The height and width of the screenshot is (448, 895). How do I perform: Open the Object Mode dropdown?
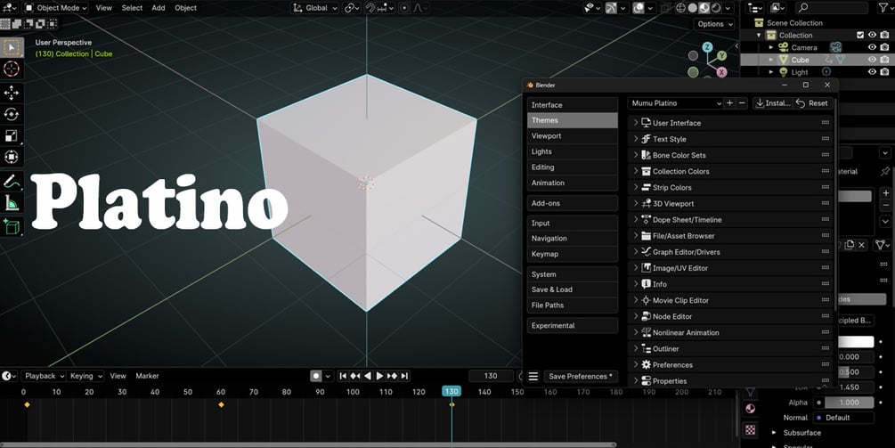[x=55, y=8]
